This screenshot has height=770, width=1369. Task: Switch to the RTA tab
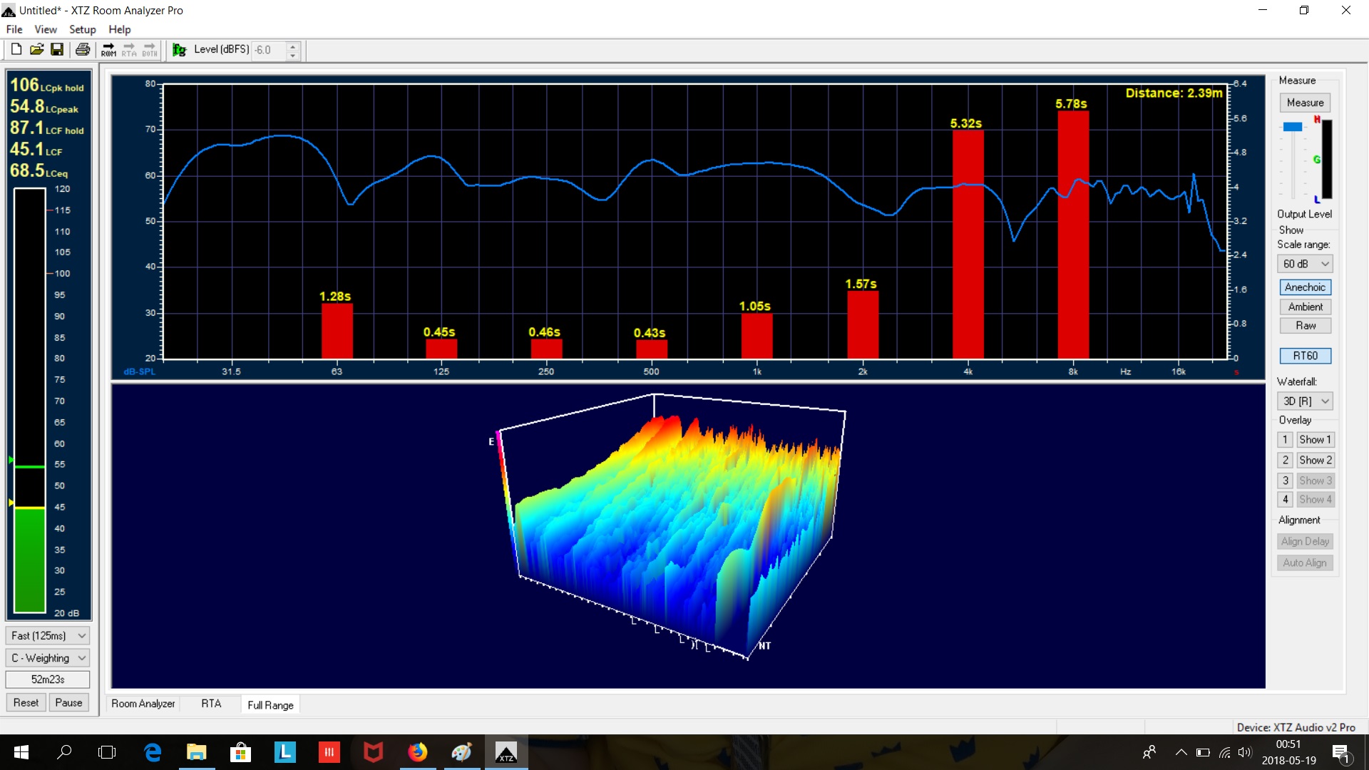pyautogui.click(x=210, y=704)
